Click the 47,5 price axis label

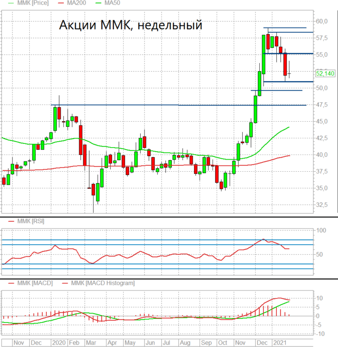coord(322,105)
